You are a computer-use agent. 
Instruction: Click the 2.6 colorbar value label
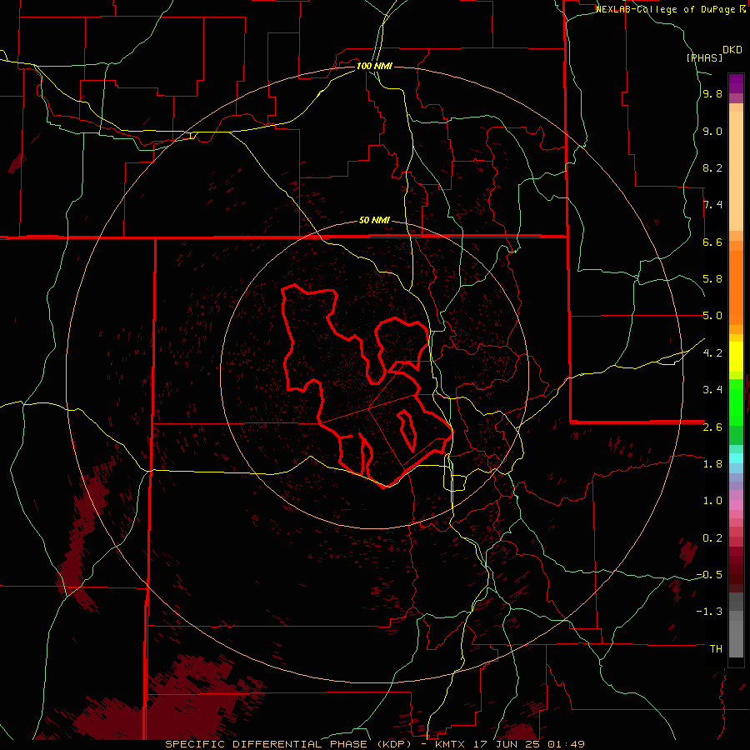pos(712,427)
